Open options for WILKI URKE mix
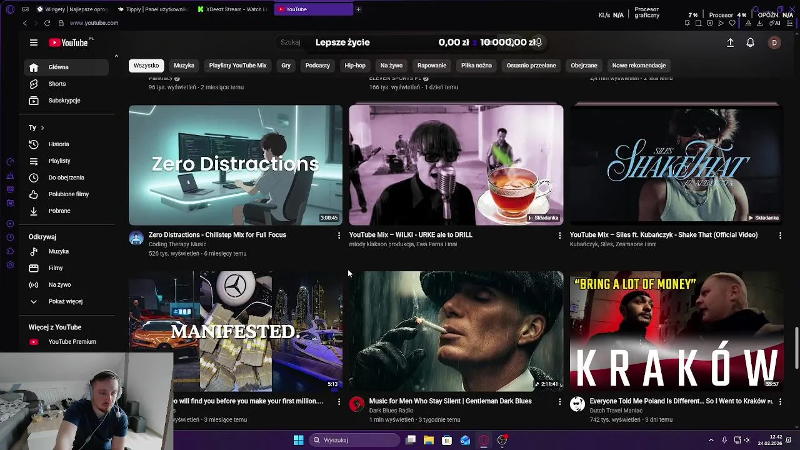This screenshot has height=450, width=800. coord(559,236)
